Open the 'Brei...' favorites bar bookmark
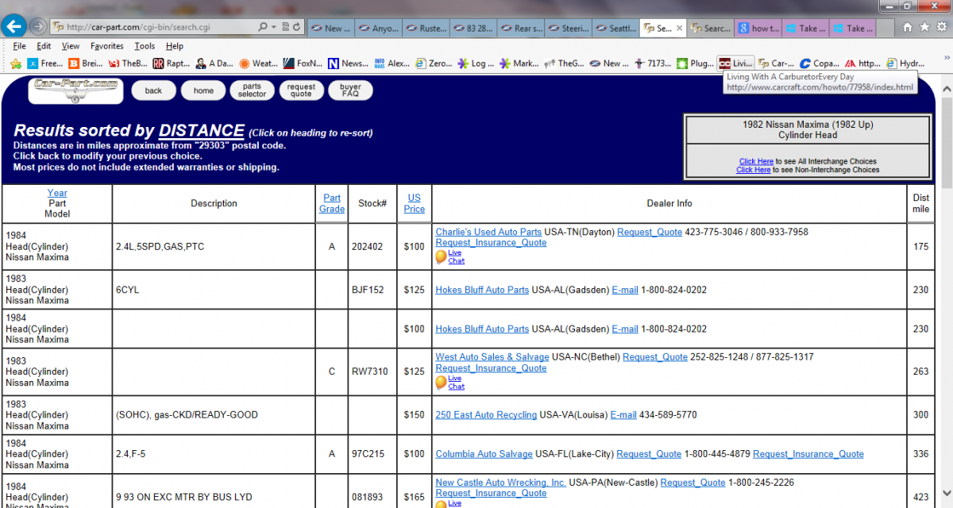Image resolution: width=953 pixels, height=508 pixels. (x=86, y=63)
